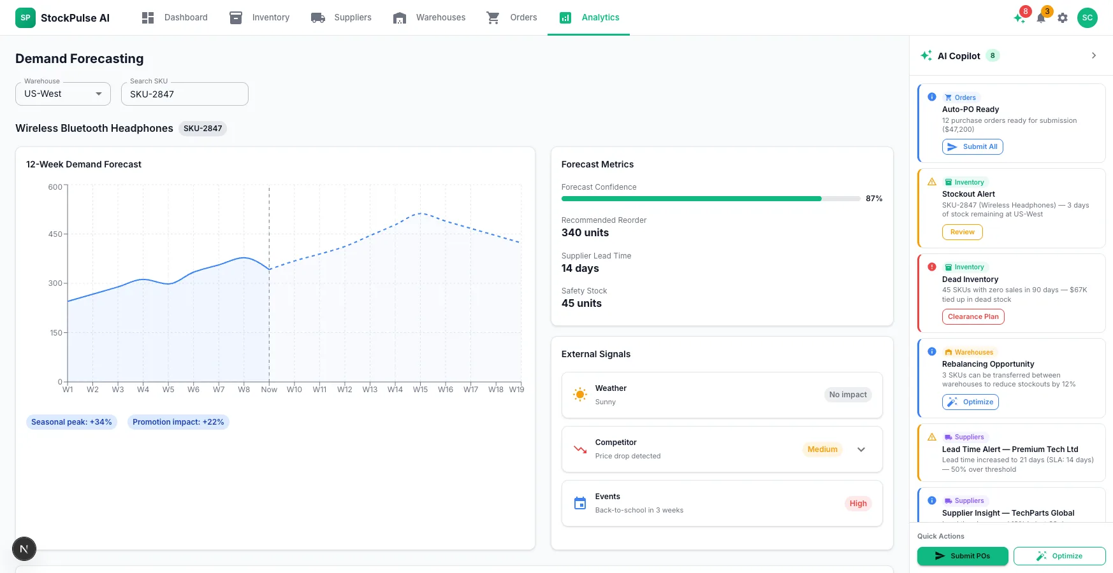Open notifications bell with badge 3
The width and height of the screenshot is (1113, 573).
point(1041,17)
